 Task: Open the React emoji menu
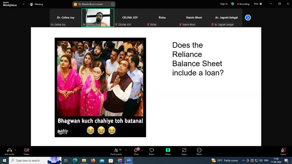[x=152, y=150]
